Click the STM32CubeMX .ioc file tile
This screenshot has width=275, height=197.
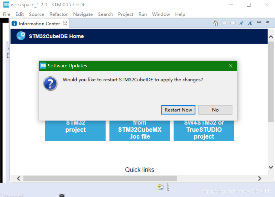pyautogui.click(x=140, y=130)
